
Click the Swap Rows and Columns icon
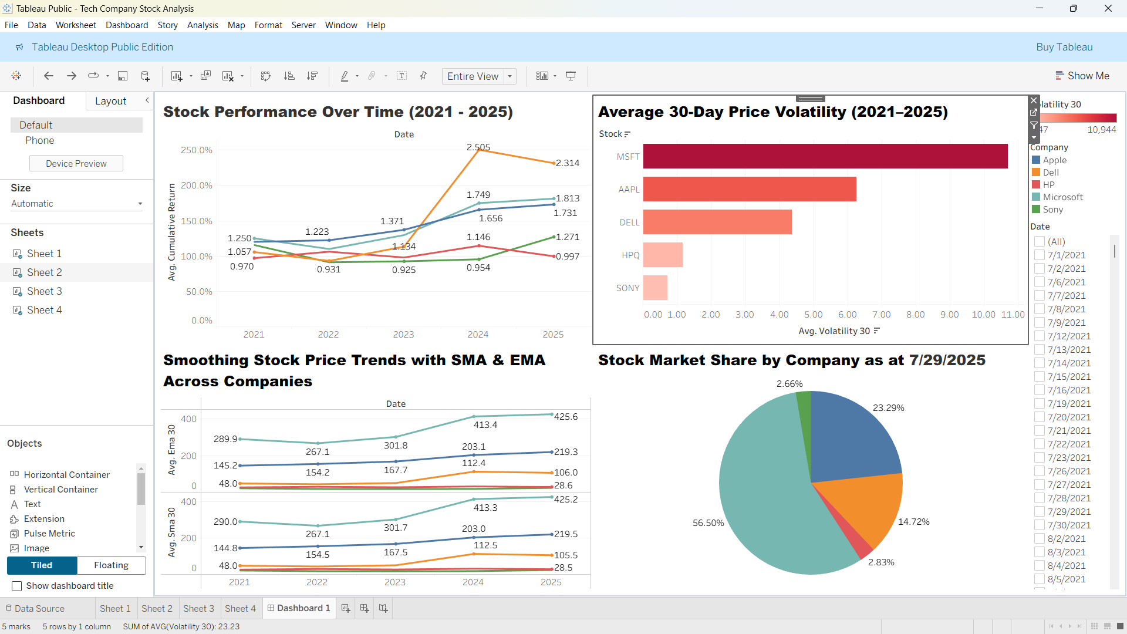[266, 76]
